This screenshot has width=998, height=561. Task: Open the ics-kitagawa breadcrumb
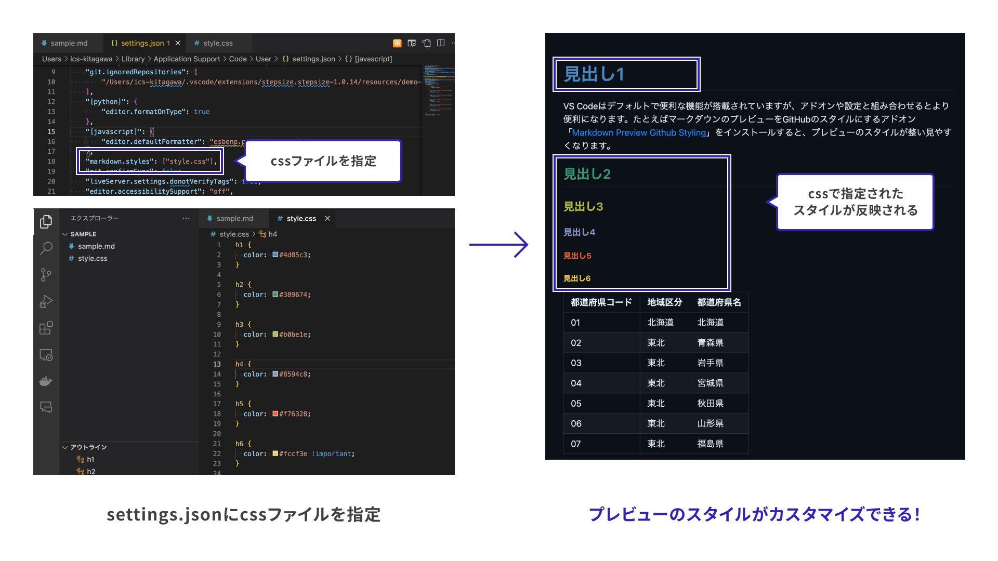pyautogui.click(x=91, y=59)
